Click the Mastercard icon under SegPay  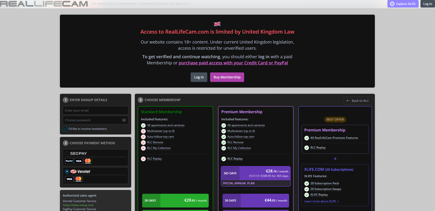tap(88, 161)
